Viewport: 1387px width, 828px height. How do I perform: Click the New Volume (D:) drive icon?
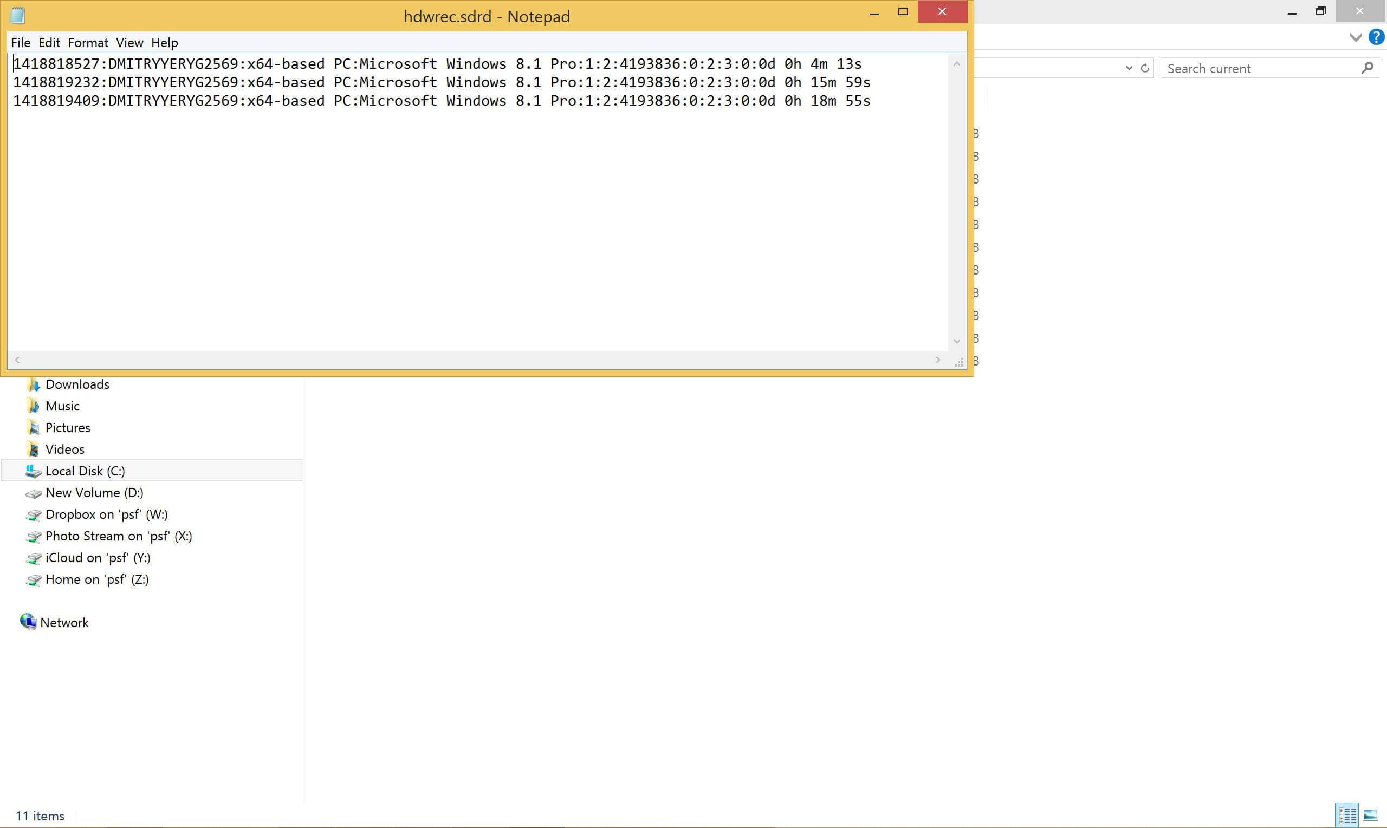pos(34,494)
